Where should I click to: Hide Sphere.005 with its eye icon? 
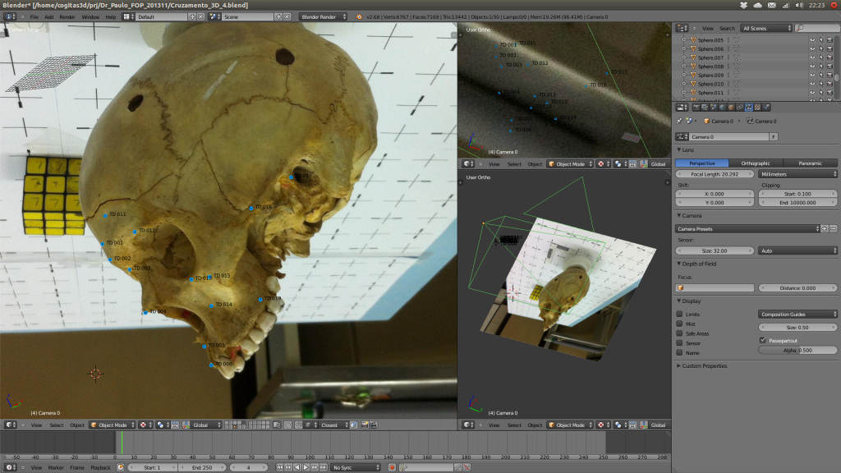coord(812,39)
